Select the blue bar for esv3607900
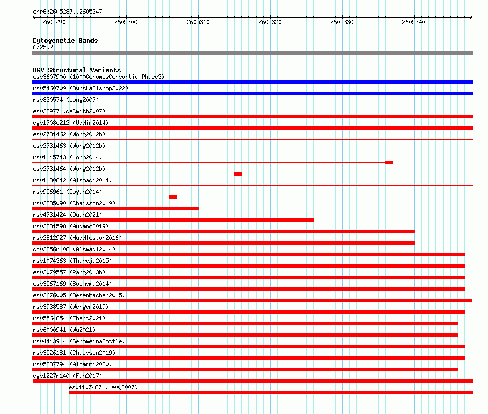Screen dimensions: 488x414 [x=252, y=82]
